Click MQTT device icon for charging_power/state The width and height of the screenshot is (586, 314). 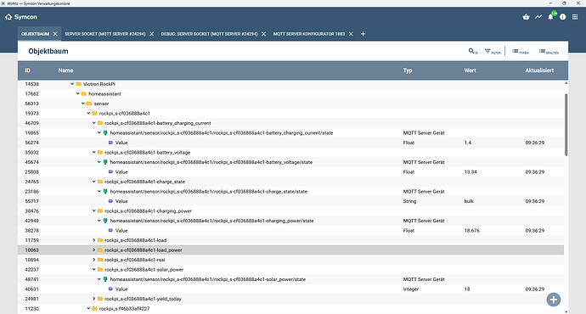(105, 221)
